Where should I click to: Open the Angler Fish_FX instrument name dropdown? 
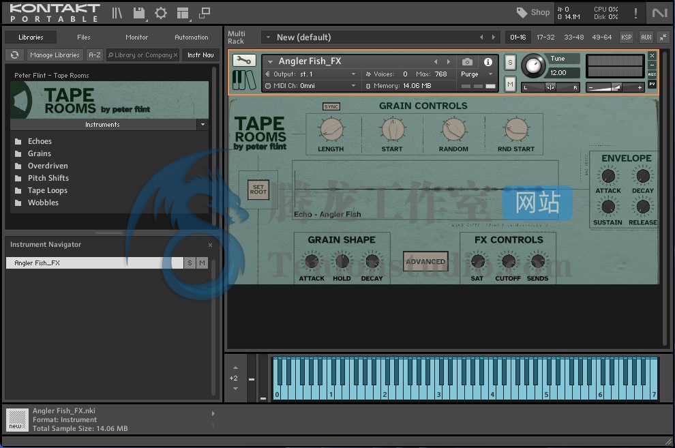271,61
